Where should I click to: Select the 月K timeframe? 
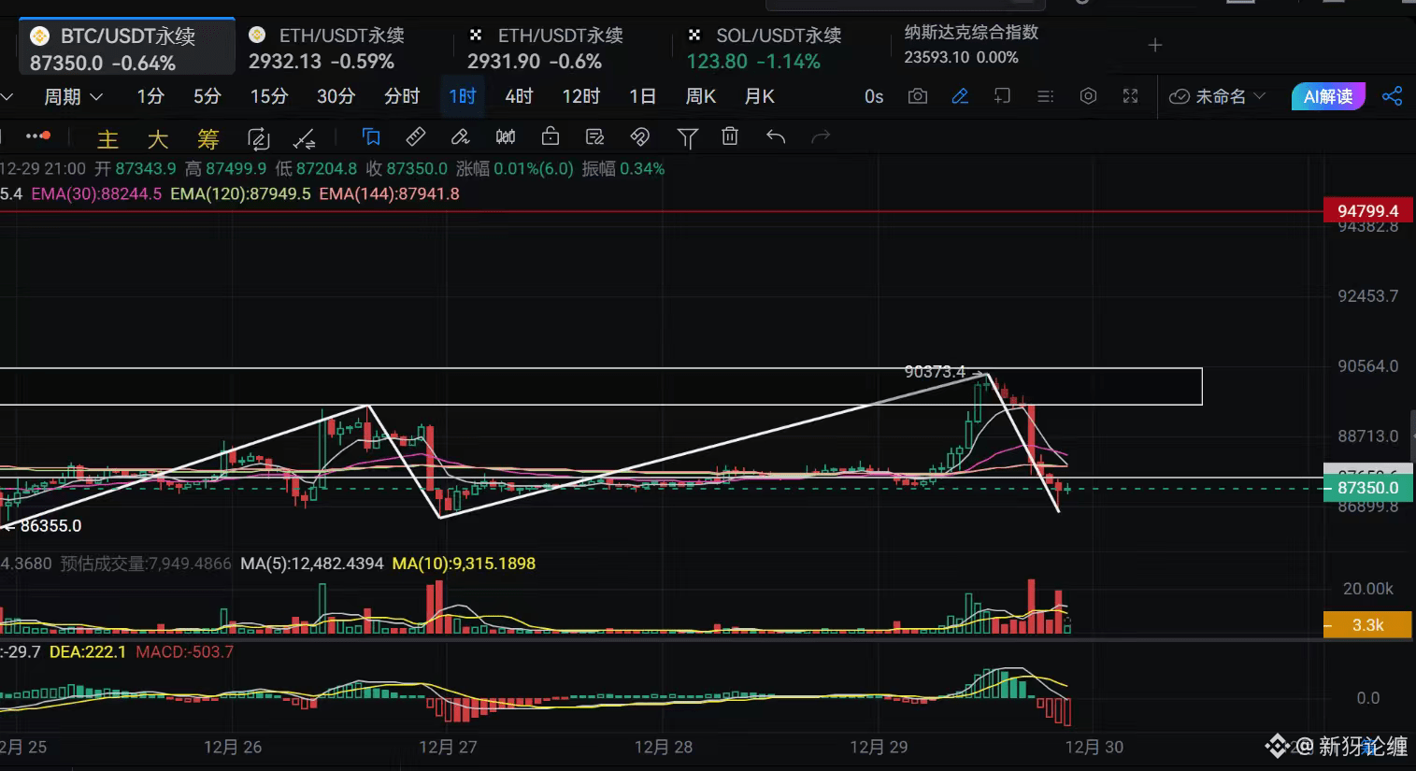(x=759, y=96)
